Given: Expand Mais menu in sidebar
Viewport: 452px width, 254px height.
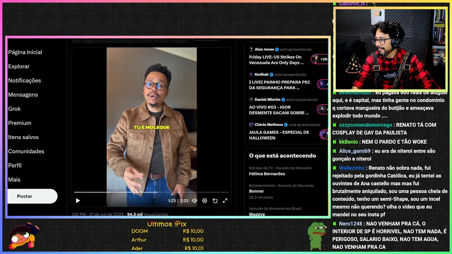Looking at the screenshot, I should [14, 179].
